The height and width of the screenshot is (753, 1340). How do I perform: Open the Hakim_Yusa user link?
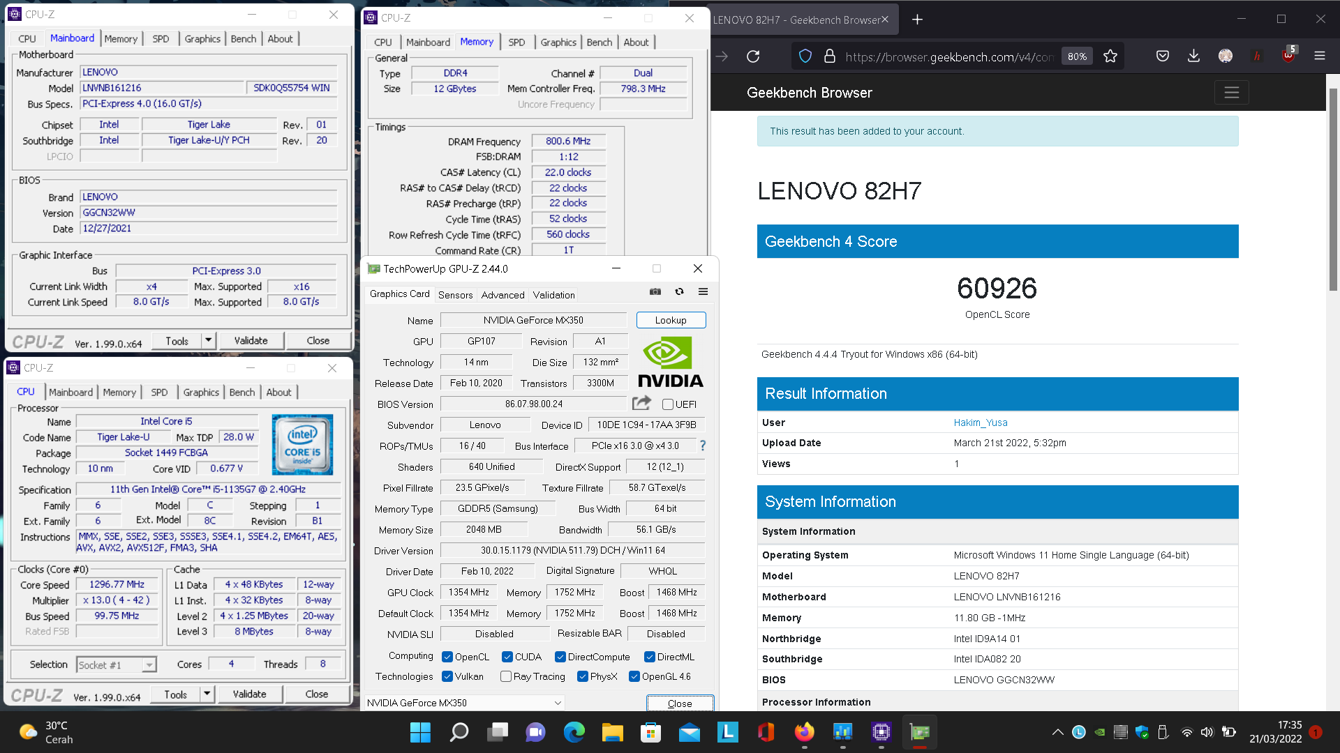click(x=980, y=423)
